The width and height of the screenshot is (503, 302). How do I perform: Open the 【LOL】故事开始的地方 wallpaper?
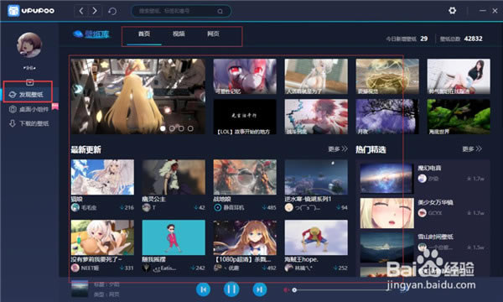(x=245, y=117)
